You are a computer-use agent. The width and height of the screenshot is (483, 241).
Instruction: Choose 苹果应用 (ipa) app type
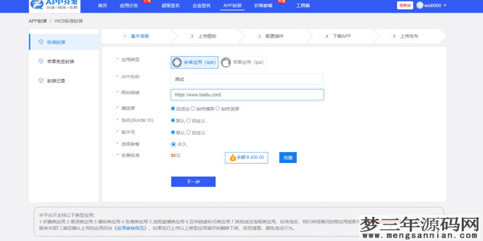pos(243,62)
